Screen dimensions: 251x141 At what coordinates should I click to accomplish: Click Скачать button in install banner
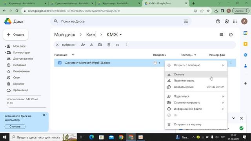coord(15,127)
